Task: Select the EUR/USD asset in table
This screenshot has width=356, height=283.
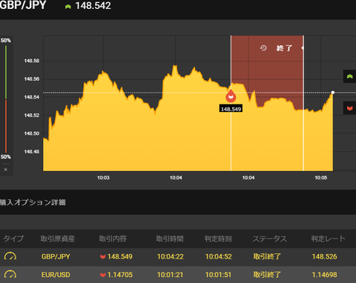Action: (x=56, y=275)
